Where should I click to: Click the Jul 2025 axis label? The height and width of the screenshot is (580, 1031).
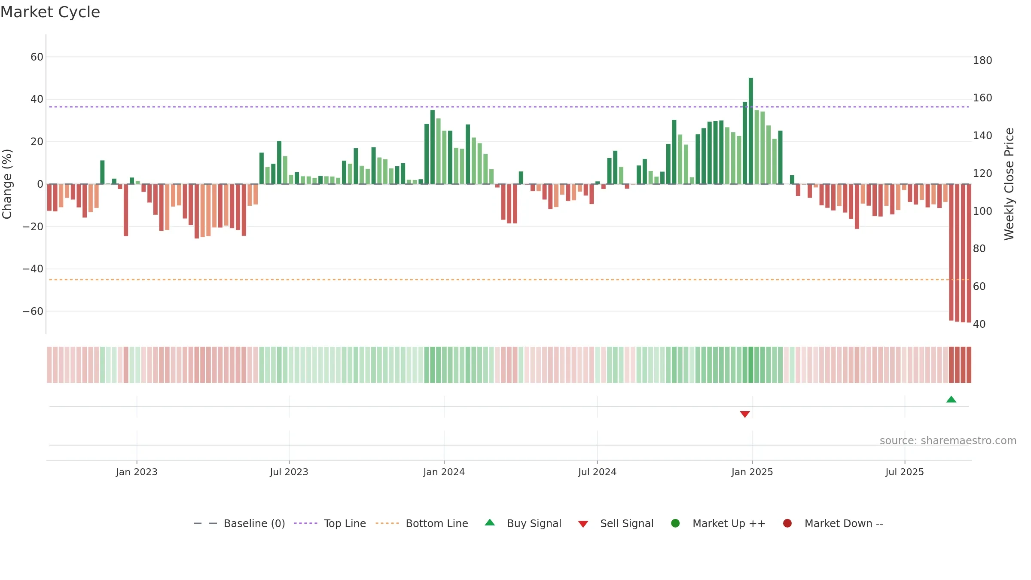coord(905,472)
